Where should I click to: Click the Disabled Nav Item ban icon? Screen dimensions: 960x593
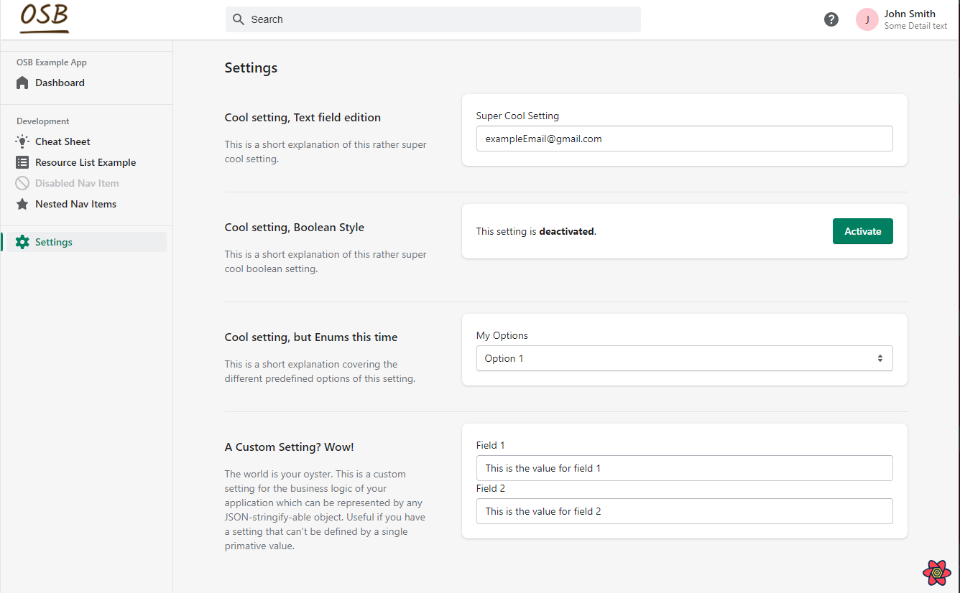pos(22,183)
